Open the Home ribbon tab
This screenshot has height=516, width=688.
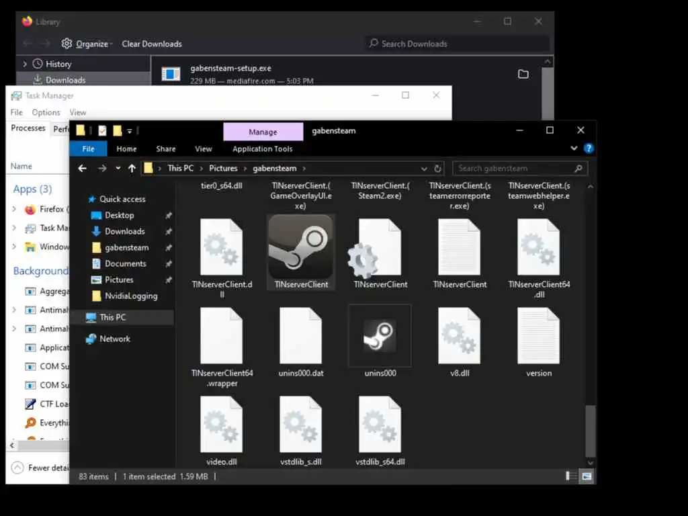click(x=126, y=148)
